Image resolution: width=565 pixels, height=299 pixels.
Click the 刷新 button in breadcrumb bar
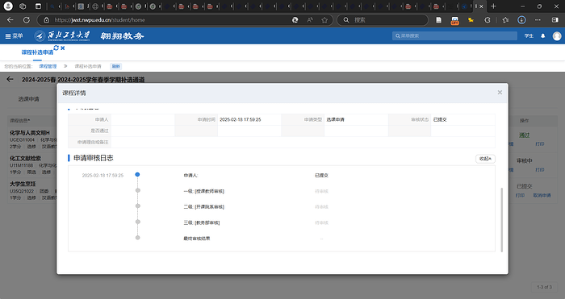(115, 67)
